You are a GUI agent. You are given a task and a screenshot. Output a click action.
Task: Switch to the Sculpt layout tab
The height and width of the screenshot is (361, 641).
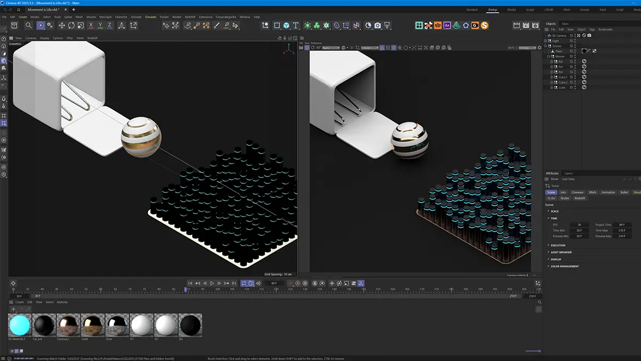(530, 10)
